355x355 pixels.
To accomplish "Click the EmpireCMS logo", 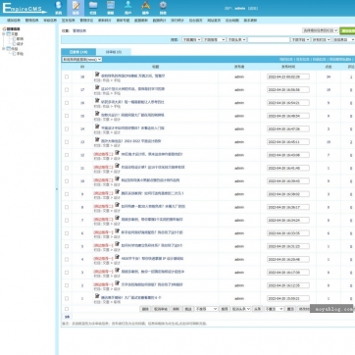I will (x=25, y=8).
